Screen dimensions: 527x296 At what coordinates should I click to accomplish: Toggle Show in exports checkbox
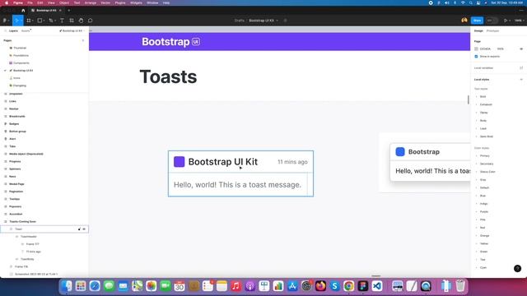point(476,57)
